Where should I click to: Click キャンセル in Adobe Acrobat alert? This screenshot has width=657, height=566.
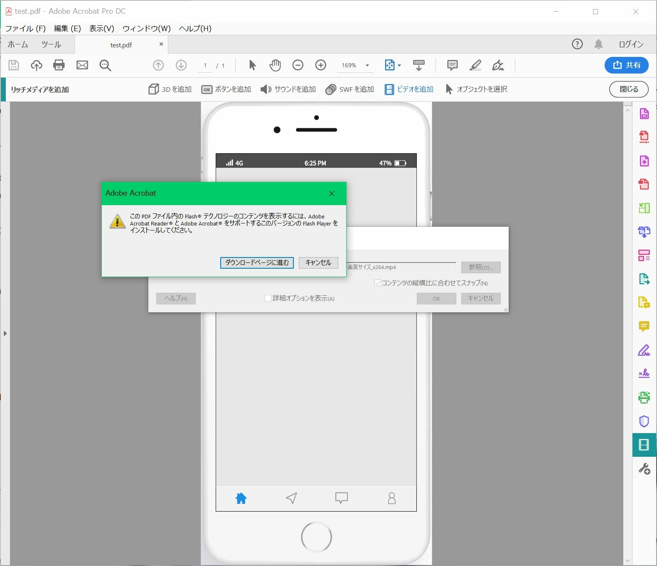point(318,262)
